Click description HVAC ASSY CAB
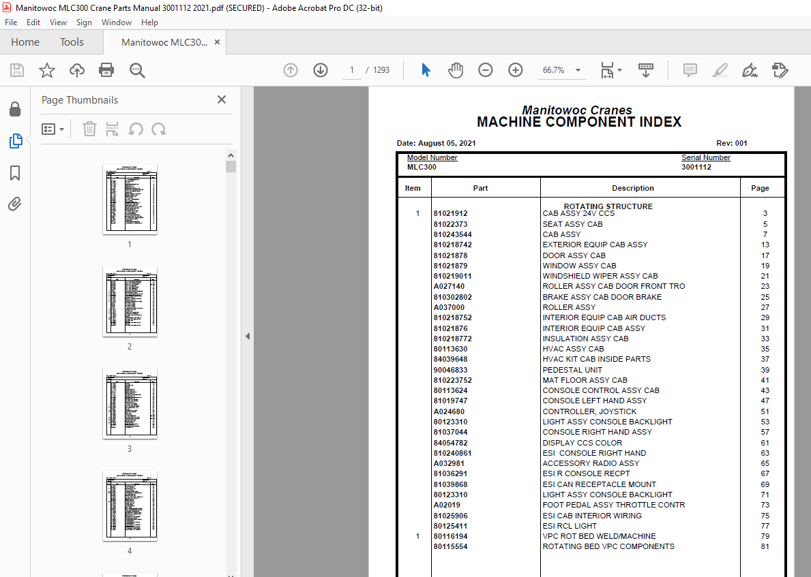The height and width of the screenshot is (577, 811). pyautogui.click(x=573, y=349)
